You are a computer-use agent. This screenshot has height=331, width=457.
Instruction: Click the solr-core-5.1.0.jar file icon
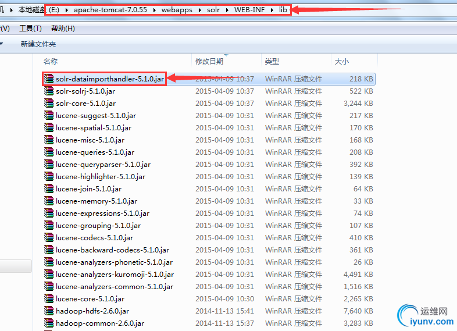(49, 103)
